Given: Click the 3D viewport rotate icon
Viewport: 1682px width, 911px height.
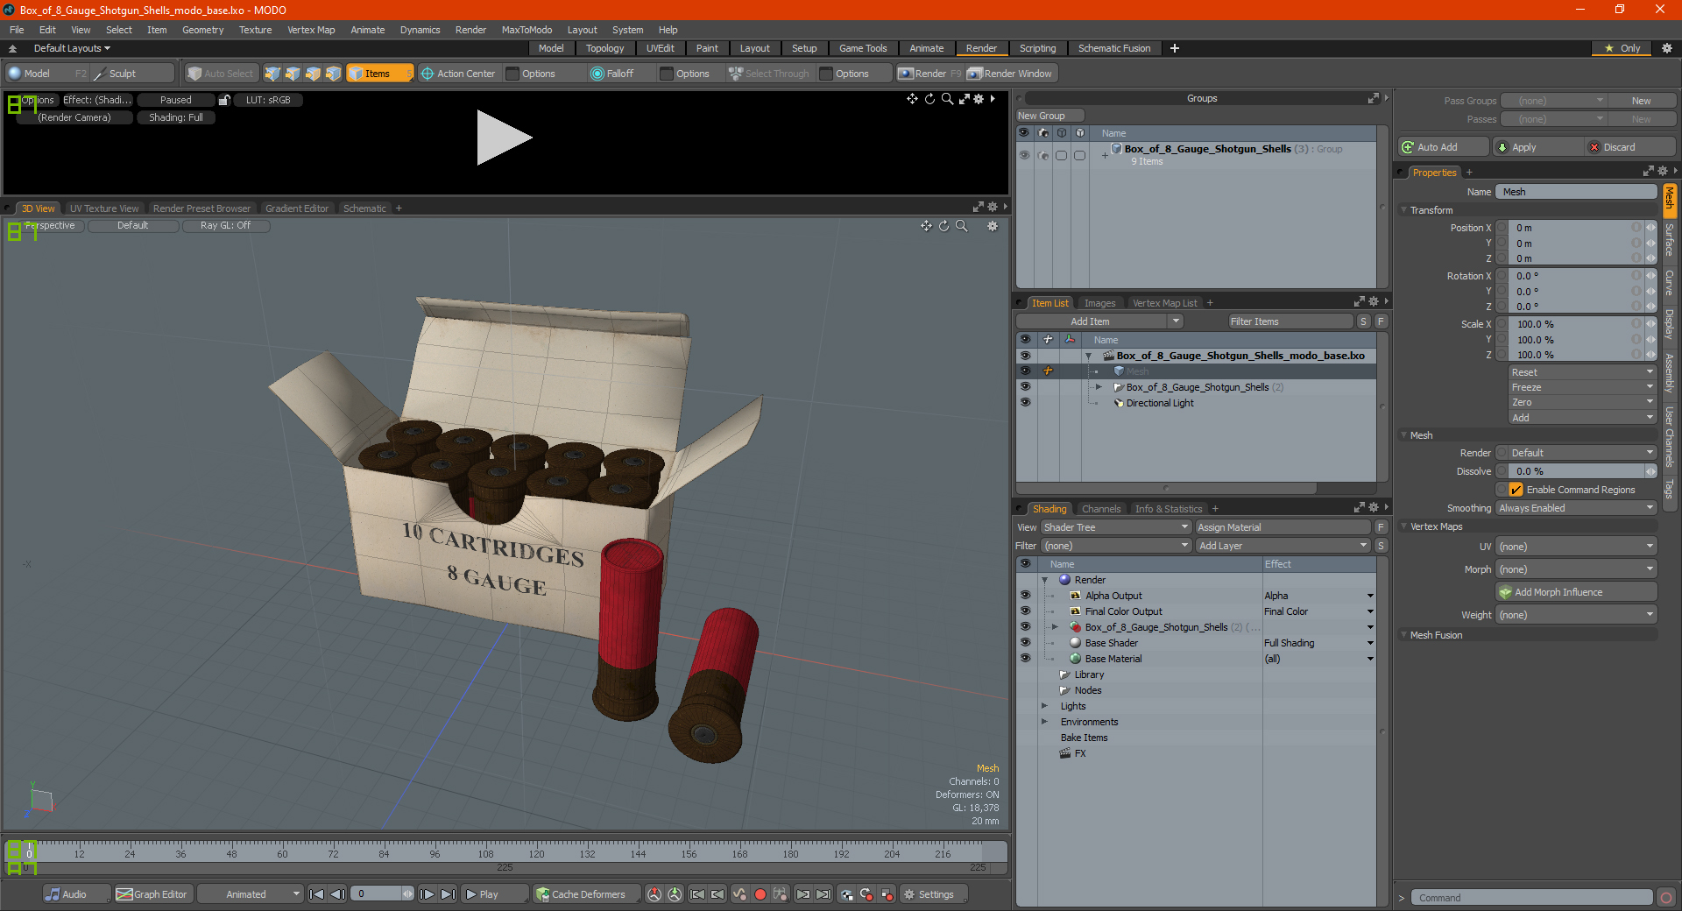Looking at the screenshot, I should click(944, 226).
